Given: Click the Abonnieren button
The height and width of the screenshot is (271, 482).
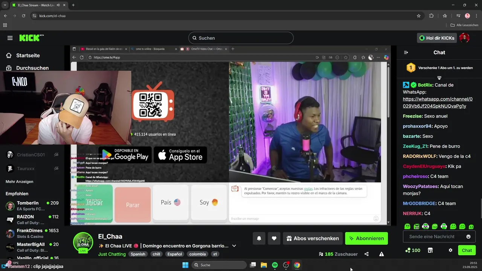Looking at the screenshot, I should click(x=366, y=238).
